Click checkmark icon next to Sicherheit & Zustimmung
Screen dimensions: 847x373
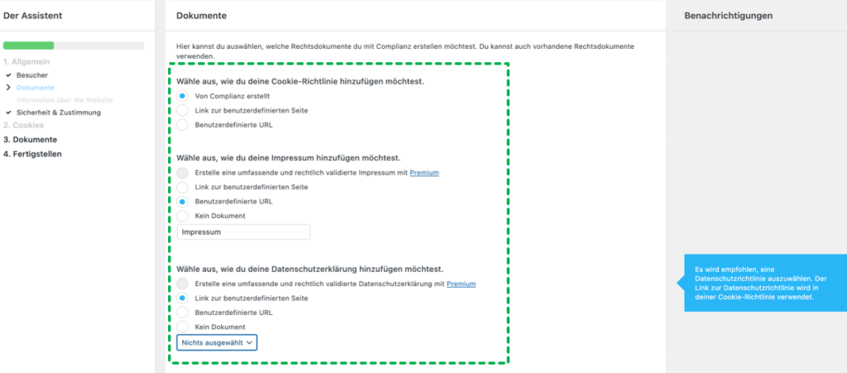pos(8,112)
